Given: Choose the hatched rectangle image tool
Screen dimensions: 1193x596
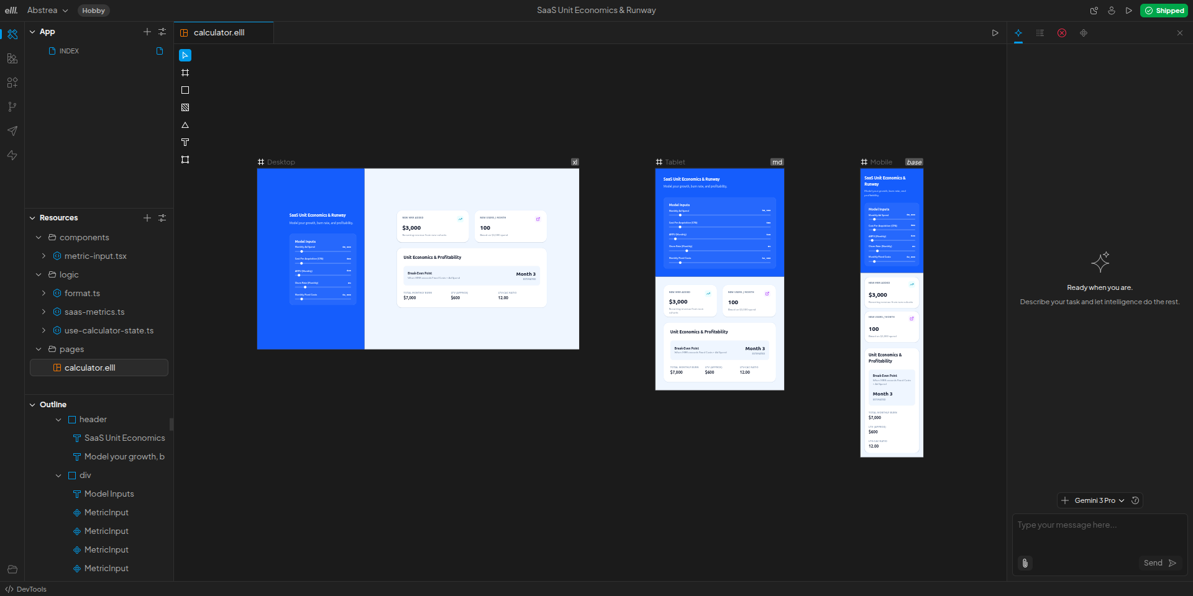Looking at the screenshot, I should point(185,107).
